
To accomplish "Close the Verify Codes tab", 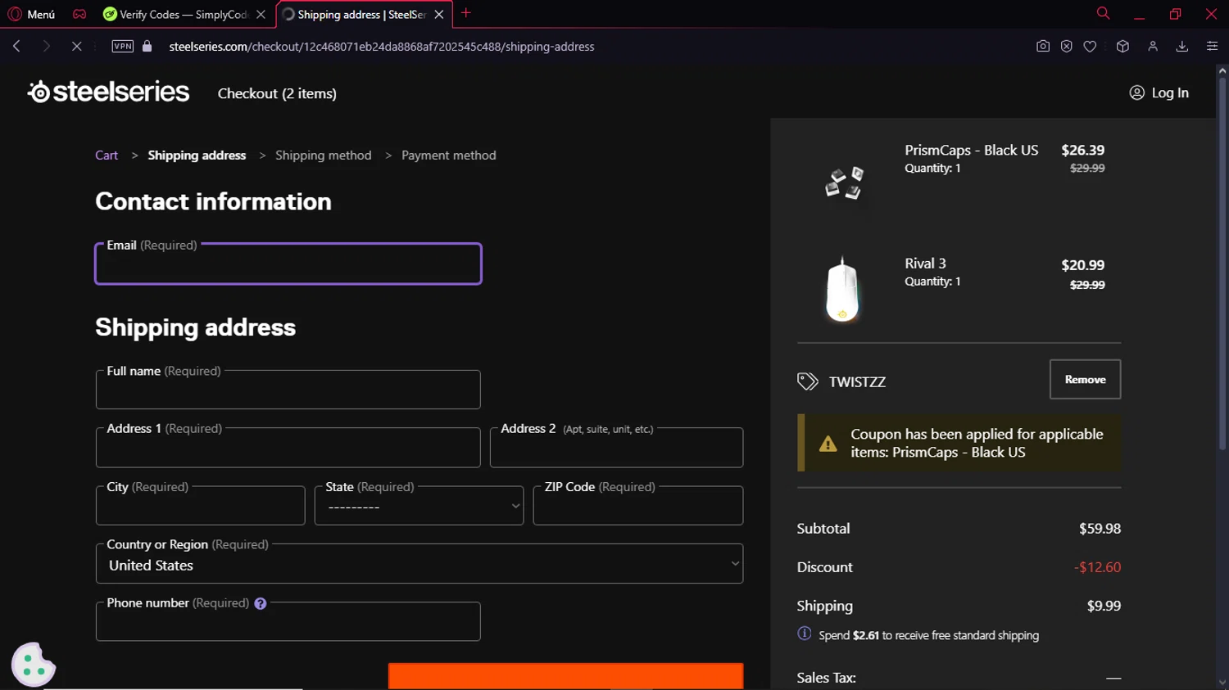I will pos(261,14).
